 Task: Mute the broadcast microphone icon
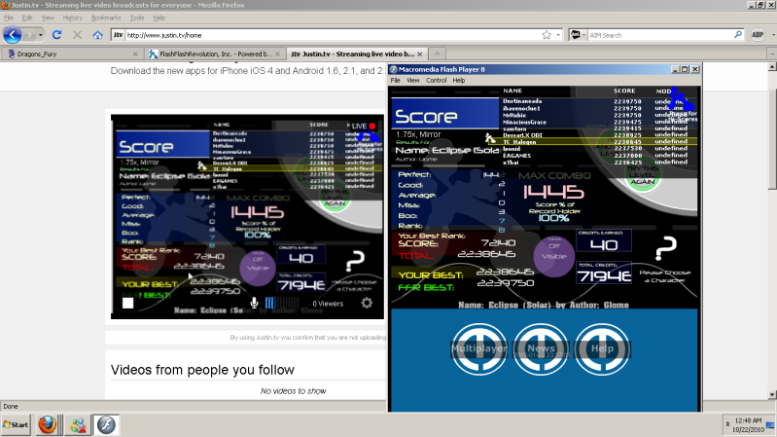click(x=255, y=304)
